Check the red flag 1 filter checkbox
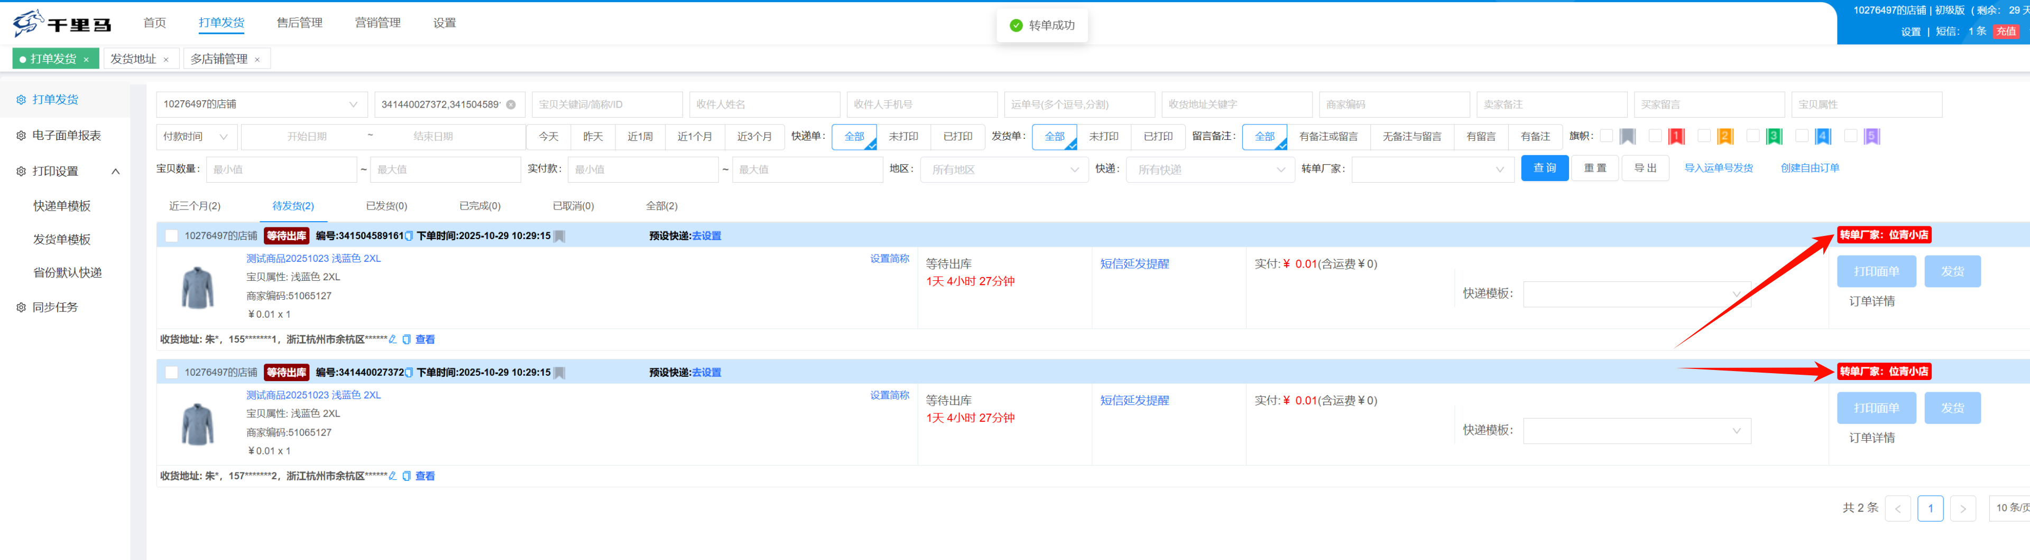Image resolution: width=2030 pixels, height=560 pixels. point(1654,136)
